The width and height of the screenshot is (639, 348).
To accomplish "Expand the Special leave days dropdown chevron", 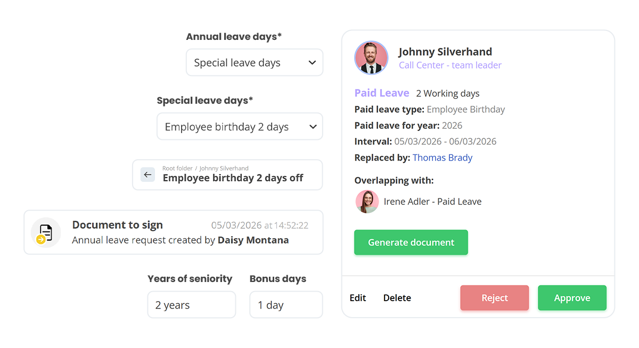I will click(313, 127).
